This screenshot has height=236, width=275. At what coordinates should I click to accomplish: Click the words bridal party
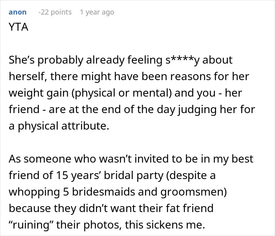coord(134,176)
